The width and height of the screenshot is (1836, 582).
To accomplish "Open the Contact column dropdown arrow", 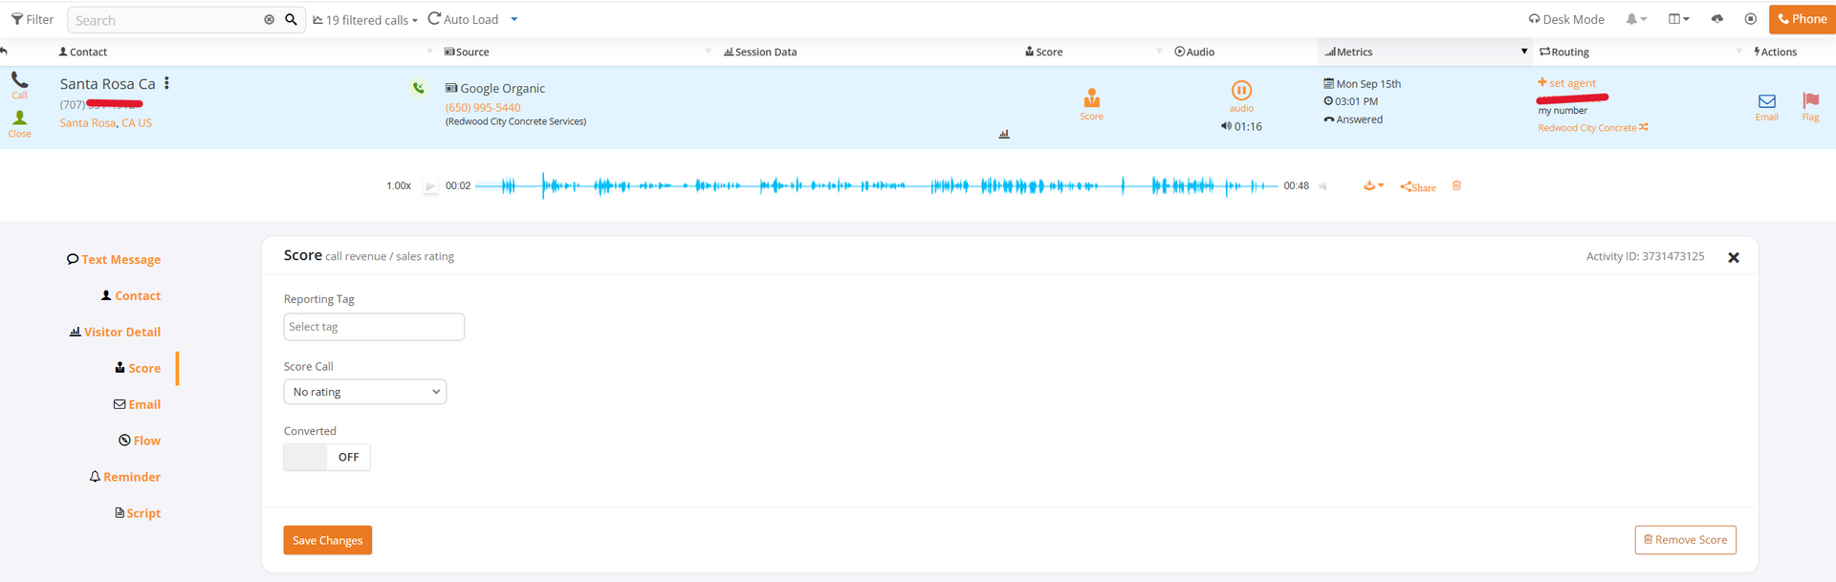I will pos(429,52).
